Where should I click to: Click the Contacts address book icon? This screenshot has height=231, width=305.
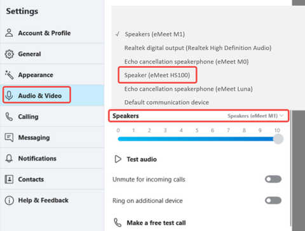pyautogui.click(x=9, y=179)
